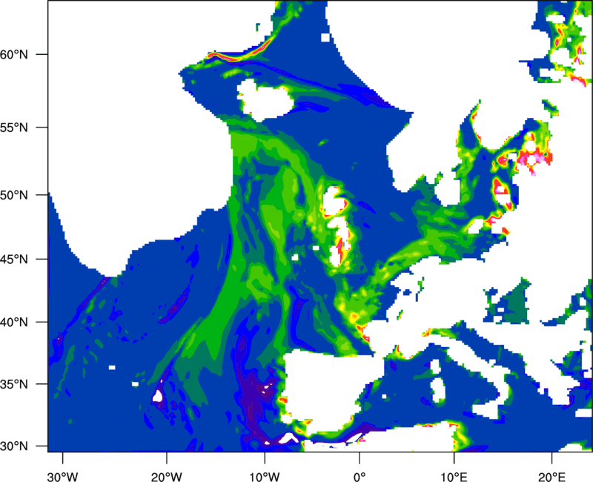
Task: Click the 45°N latitude label
Action: tap(14, 260)
